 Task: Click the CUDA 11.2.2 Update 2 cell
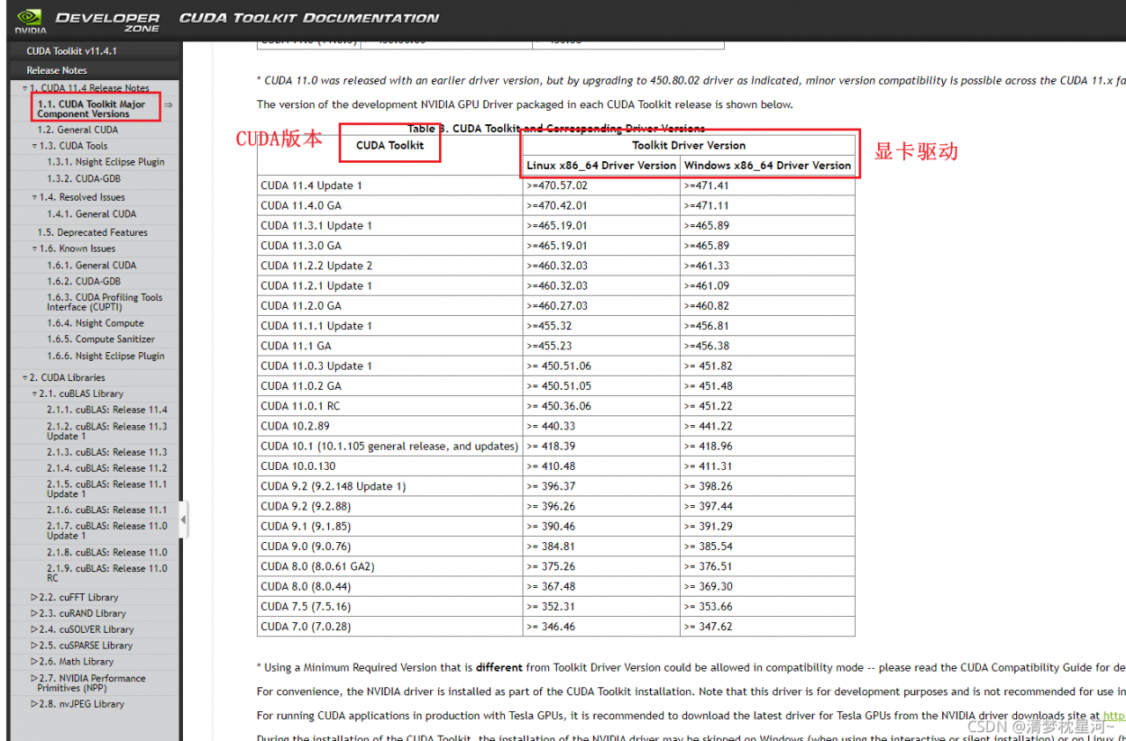coord(390,266)
